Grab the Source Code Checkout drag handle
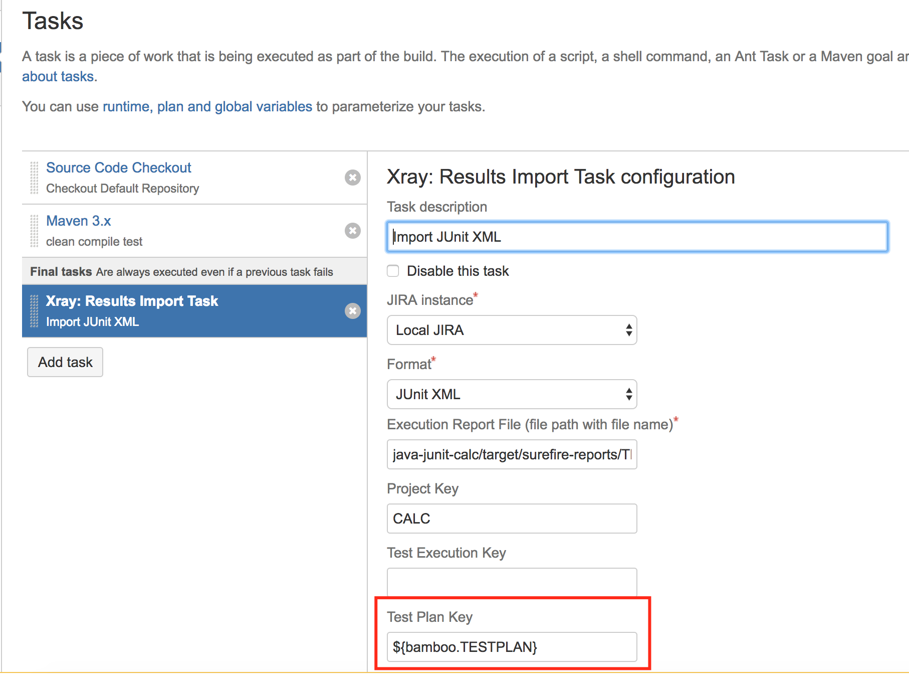The image size is (909, 674). click(x=34, y=178)
